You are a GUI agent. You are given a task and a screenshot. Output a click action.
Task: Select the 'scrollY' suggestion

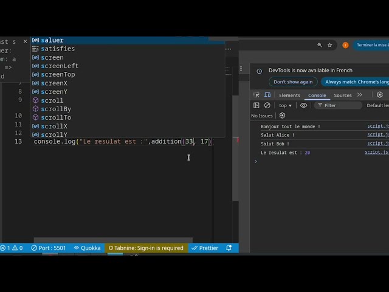tap(128, 134)
